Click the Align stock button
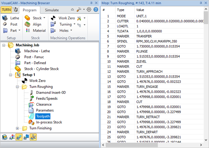The height and width of the screenshot is (148, 209). 33,24
